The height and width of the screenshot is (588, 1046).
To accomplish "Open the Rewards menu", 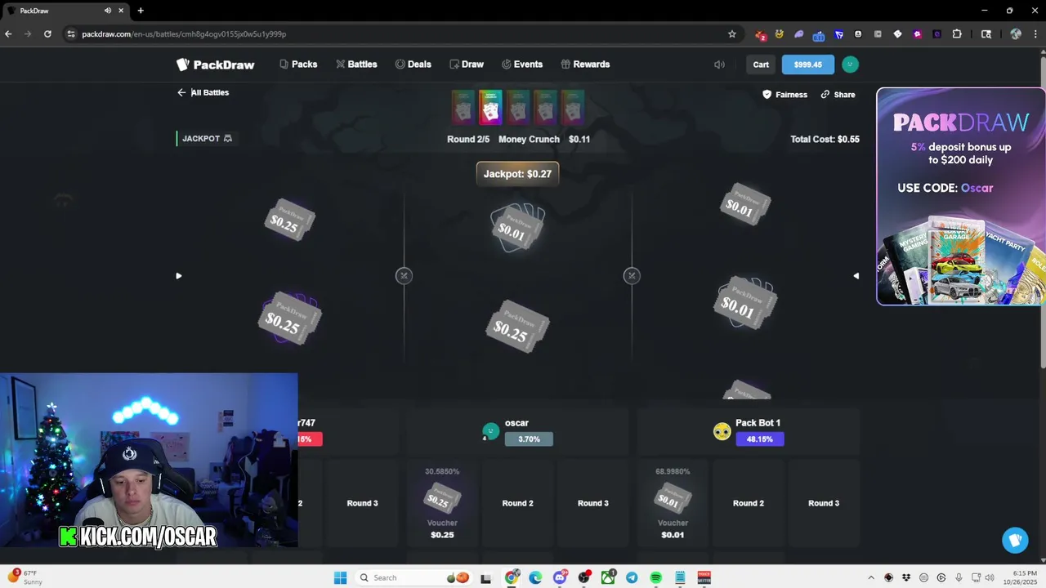I will coord(585,64).
